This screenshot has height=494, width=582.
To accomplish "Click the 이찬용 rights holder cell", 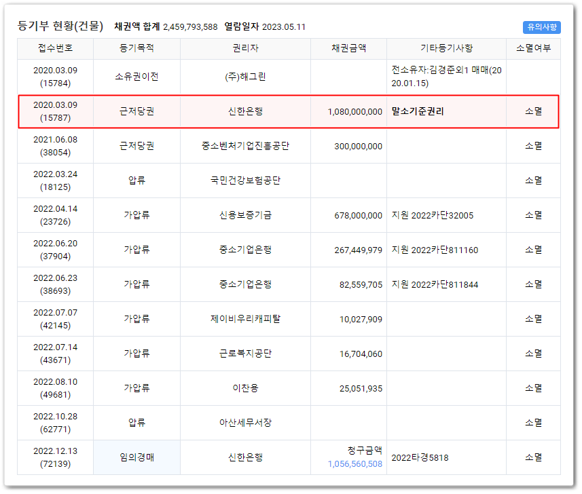I will pyautogui.click(x=245, y=388).
